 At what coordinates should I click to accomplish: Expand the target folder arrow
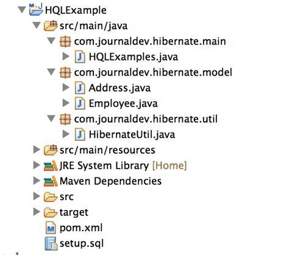[37, 212]
